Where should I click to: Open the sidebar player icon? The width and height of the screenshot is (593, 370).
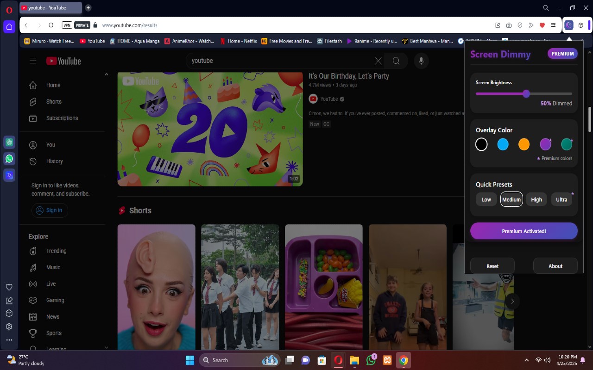point(9,175)
